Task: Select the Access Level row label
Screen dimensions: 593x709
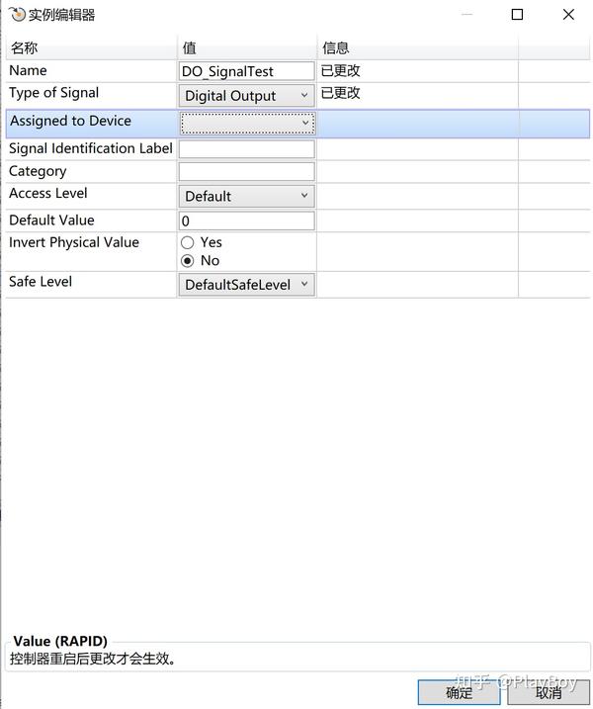Action: [x=47, y=193]
